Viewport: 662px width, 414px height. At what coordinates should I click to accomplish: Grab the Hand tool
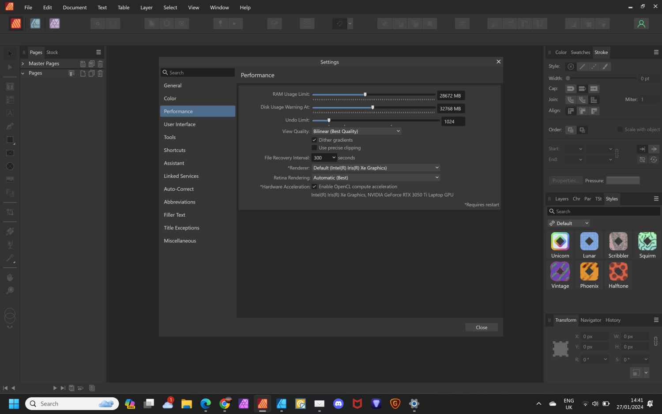click(10, 277)
